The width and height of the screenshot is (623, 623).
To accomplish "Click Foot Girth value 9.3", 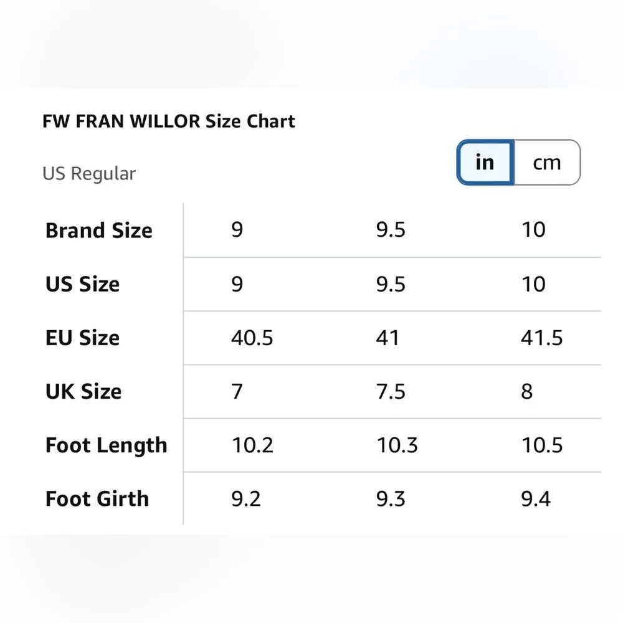I will pyautogui.click(x=391, y=499).
